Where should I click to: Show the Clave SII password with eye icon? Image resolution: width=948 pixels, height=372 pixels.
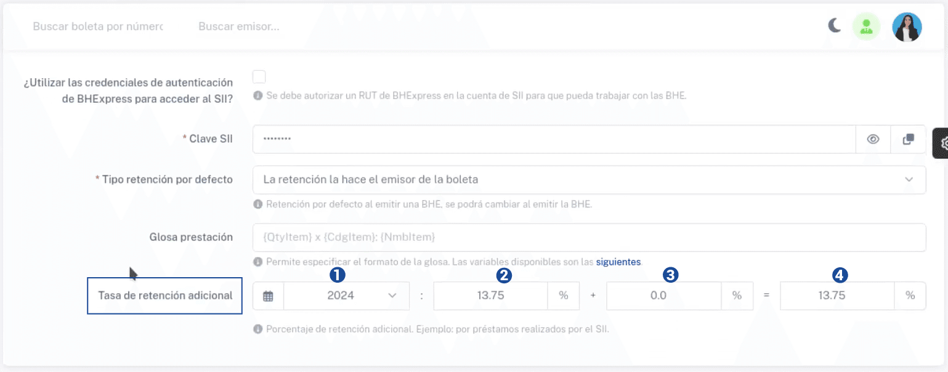[873, 139]
